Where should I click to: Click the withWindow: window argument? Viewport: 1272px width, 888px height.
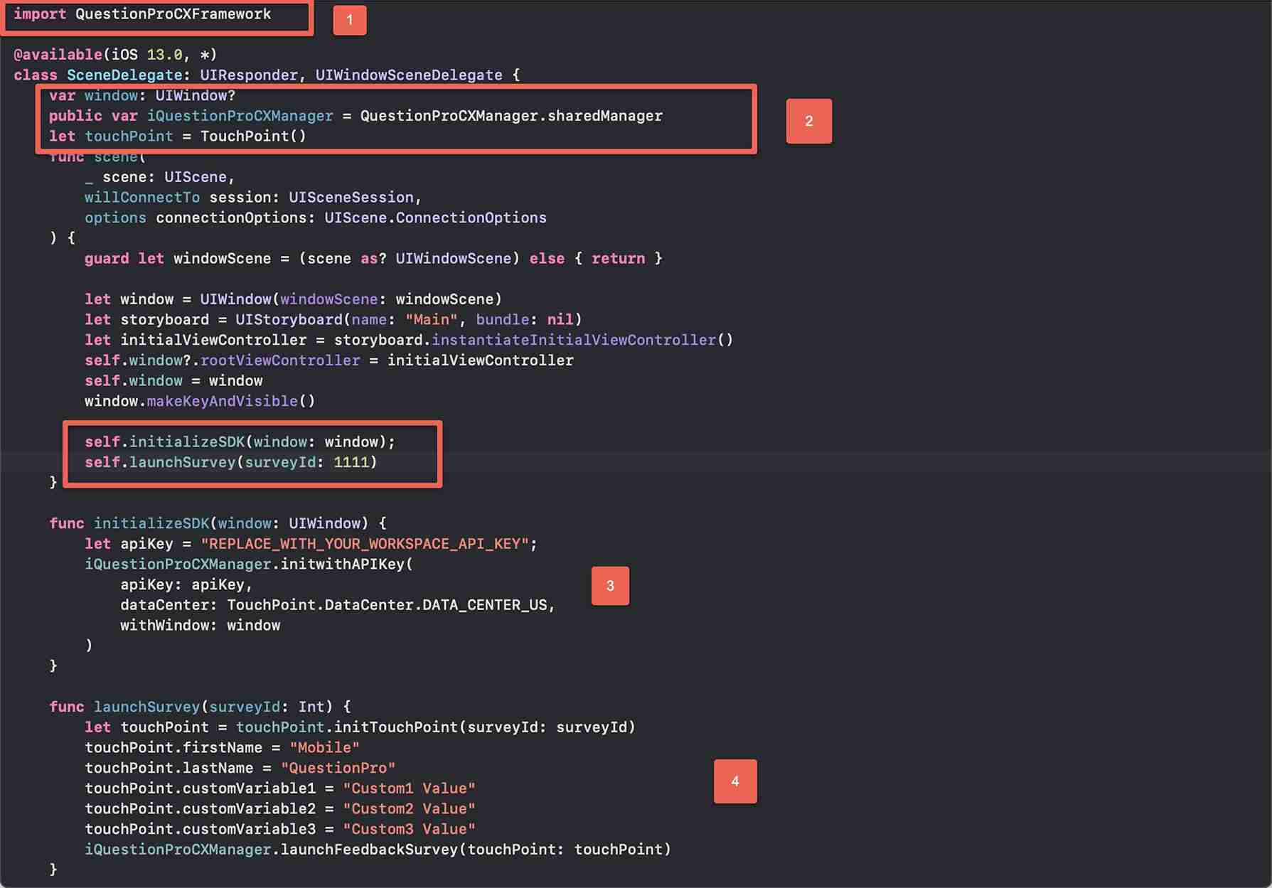(x=200, y=626)
